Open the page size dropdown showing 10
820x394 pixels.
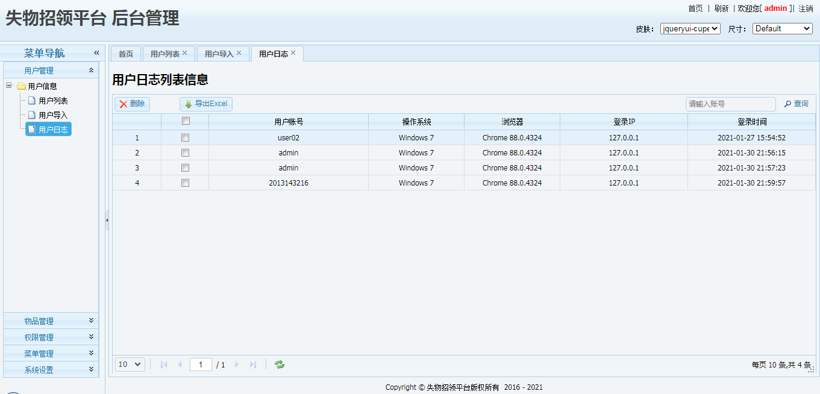(130, 364)
